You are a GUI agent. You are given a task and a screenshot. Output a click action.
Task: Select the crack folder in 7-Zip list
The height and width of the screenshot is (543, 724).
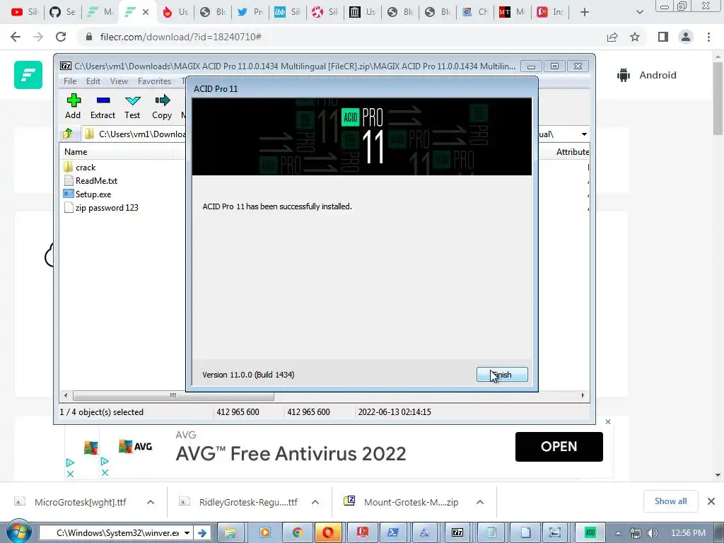[x=86, y=167]
